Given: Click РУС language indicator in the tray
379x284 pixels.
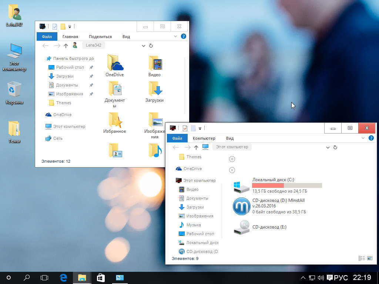Looking at the screenshot, I should pos(341,278).
